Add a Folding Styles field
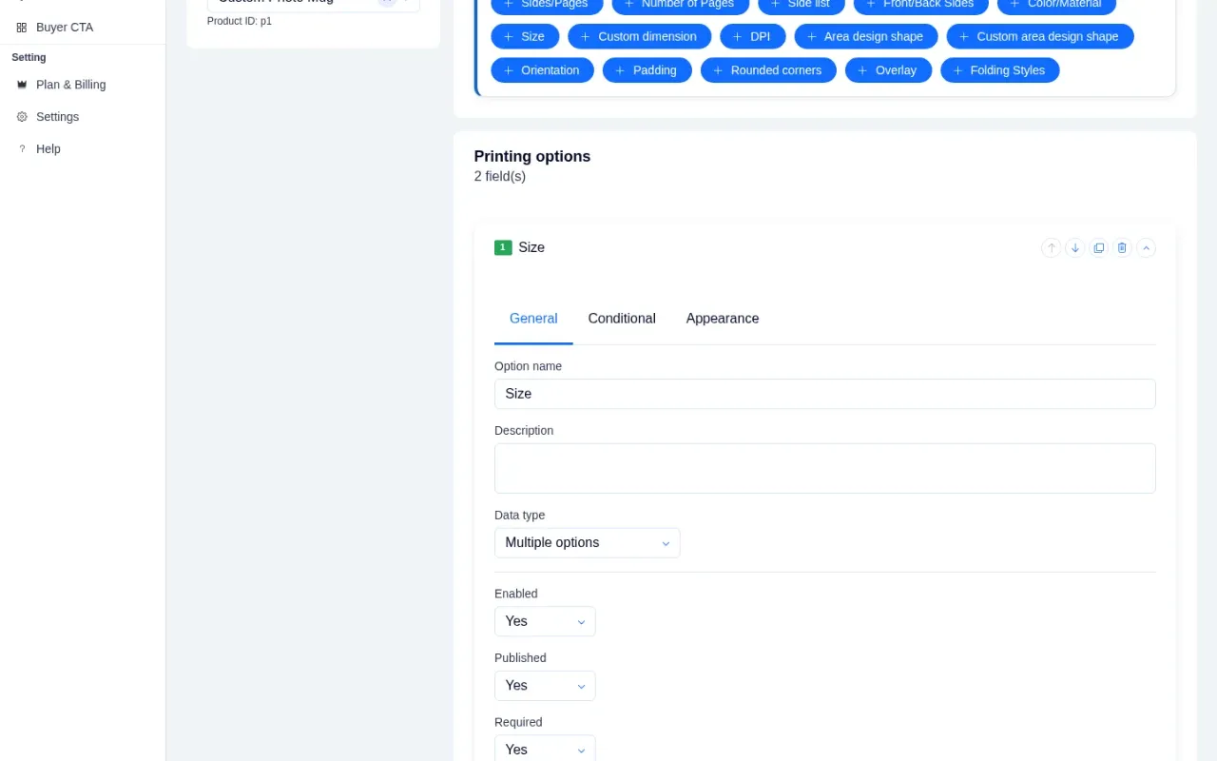 pos(1000,70)
